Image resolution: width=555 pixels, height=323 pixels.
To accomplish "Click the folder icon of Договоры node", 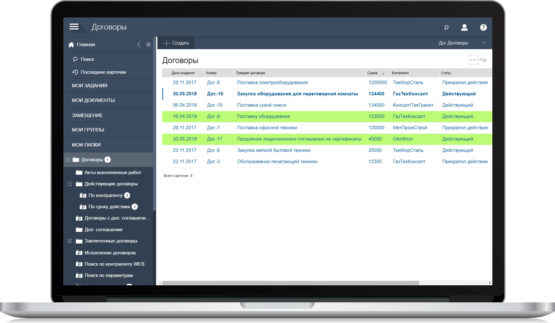I will click(76, 160).
